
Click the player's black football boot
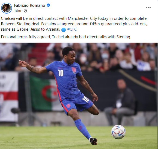point(94,141)
